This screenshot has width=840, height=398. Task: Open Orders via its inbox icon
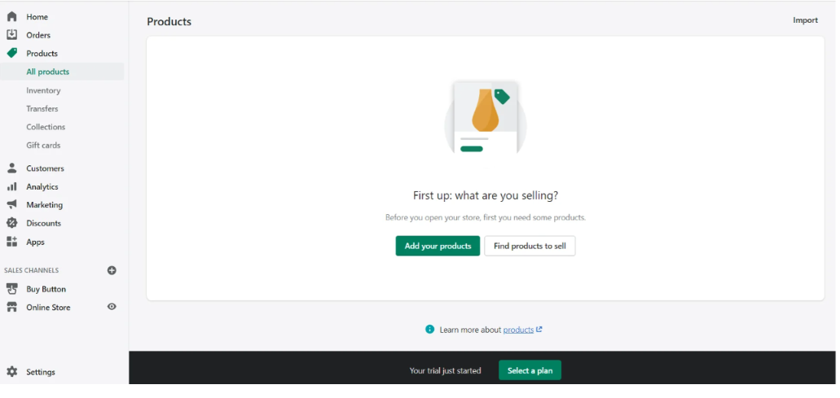tap(11, 35)
